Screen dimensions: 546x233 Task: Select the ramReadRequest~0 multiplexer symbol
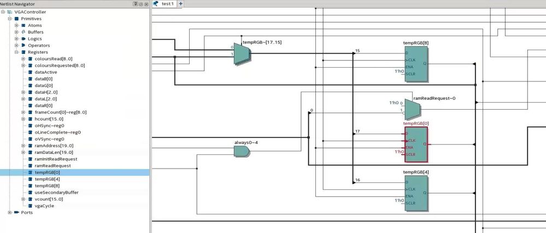412,109
